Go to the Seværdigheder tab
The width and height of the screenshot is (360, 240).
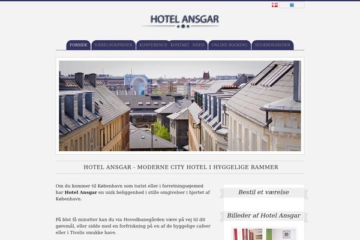click(272, 45)
